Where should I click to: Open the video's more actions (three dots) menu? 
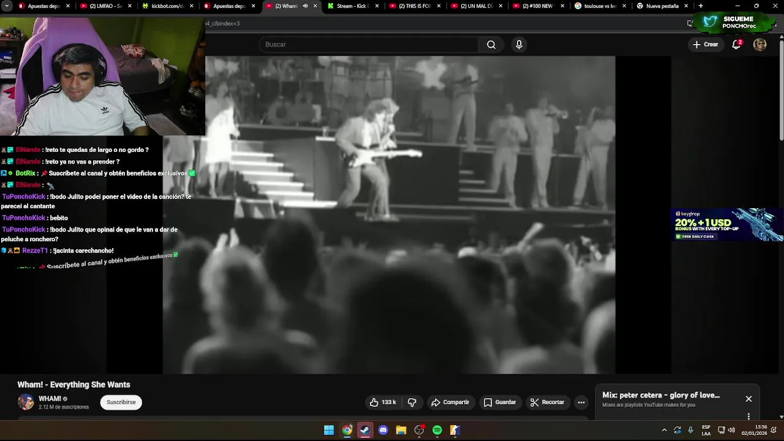(581, 402)
